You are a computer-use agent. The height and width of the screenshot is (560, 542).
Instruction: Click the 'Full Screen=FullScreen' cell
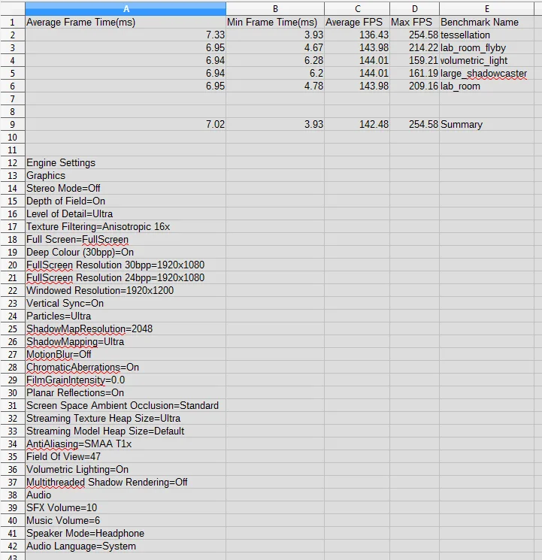pos(126,239)
